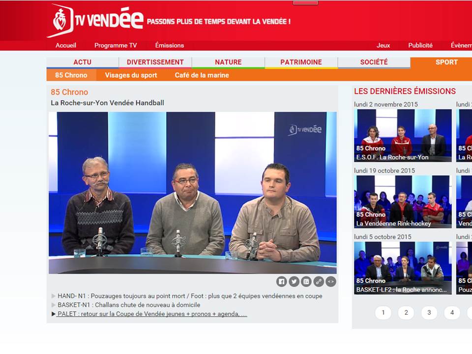
Task: Open the embed code icon
Action: coord(331,282)
